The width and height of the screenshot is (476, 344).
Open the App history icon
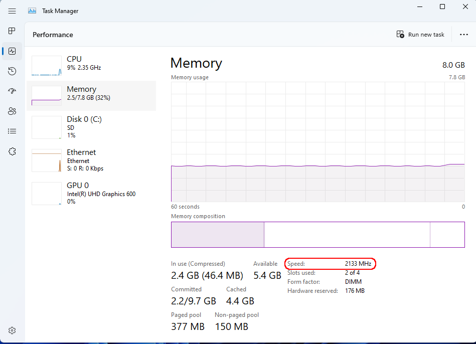(x=12, y=71)
